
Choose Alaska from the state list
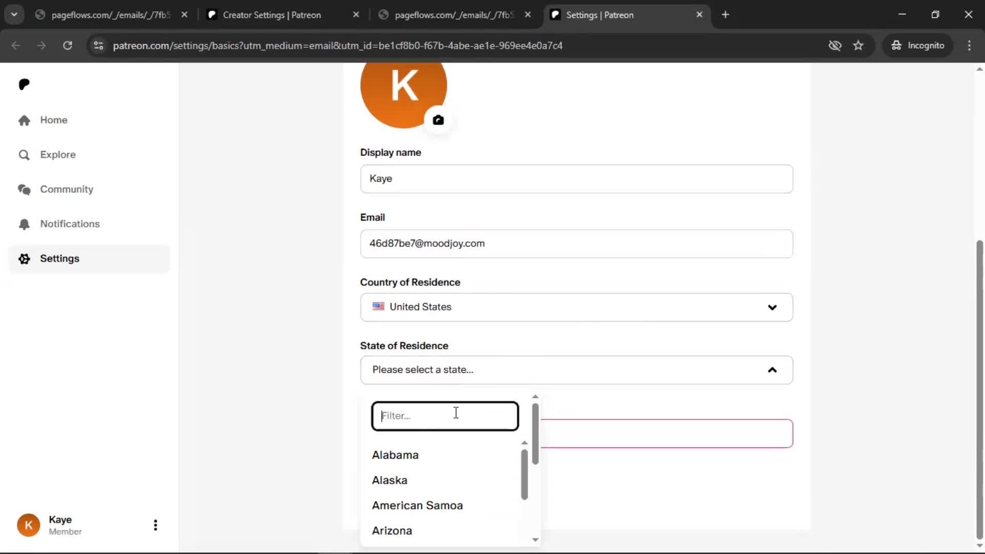389,480
